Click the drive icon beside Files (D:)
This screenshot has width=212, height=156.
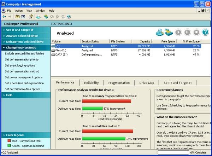pos(53,51)
